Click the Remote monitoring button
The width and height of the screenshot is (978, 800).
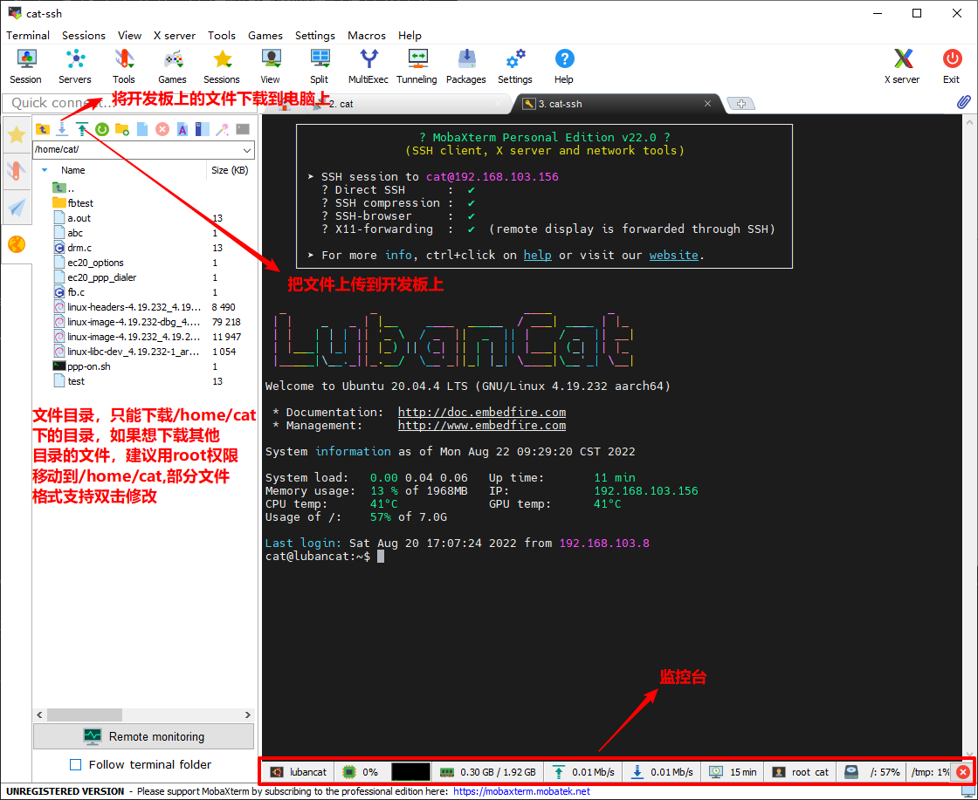[x=144, y=736]
